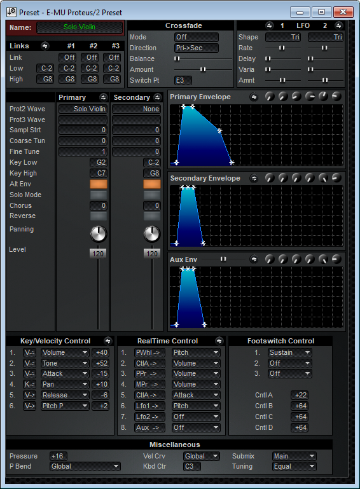Viewport: 360px width, 489px height.
Task: Click the RealTime Control swap icon
Action: click(219, 341)
